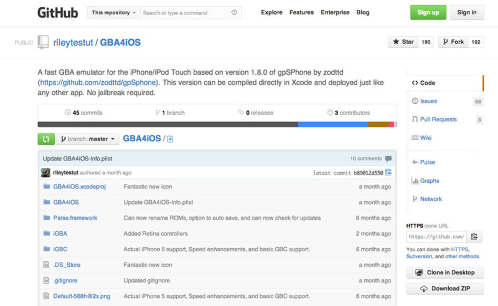The width and height of the screenshot is (498, 306).
Task: Star the GBA4iOS repository
Action: (x=403, y=42)
